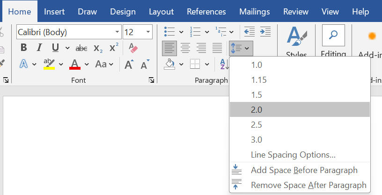
Task: Increase font size with large A icon
Action: [x=129, y=65]
